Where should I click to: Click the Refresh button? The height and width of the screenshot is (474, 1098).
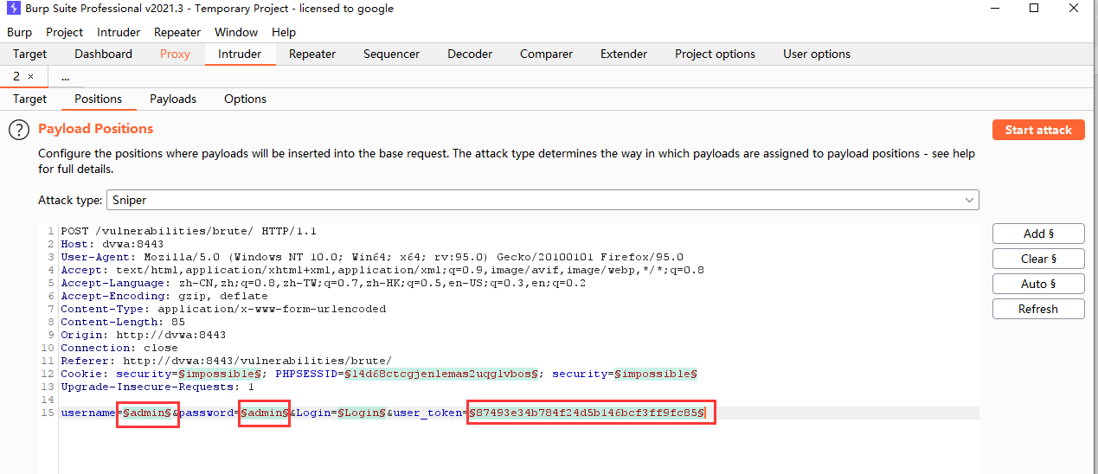tap(1038, 309)
